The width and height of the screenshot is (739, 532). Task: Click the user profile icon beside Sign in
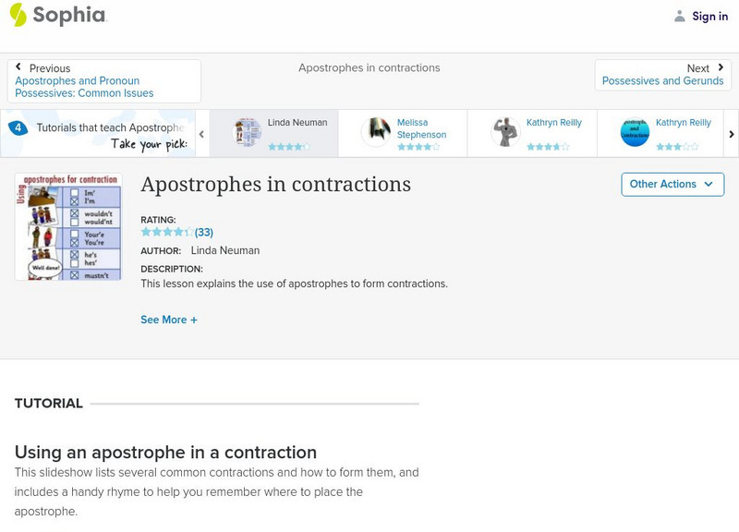[680, 17]
